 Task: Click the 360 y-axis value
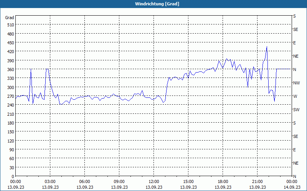pos(11,70)
